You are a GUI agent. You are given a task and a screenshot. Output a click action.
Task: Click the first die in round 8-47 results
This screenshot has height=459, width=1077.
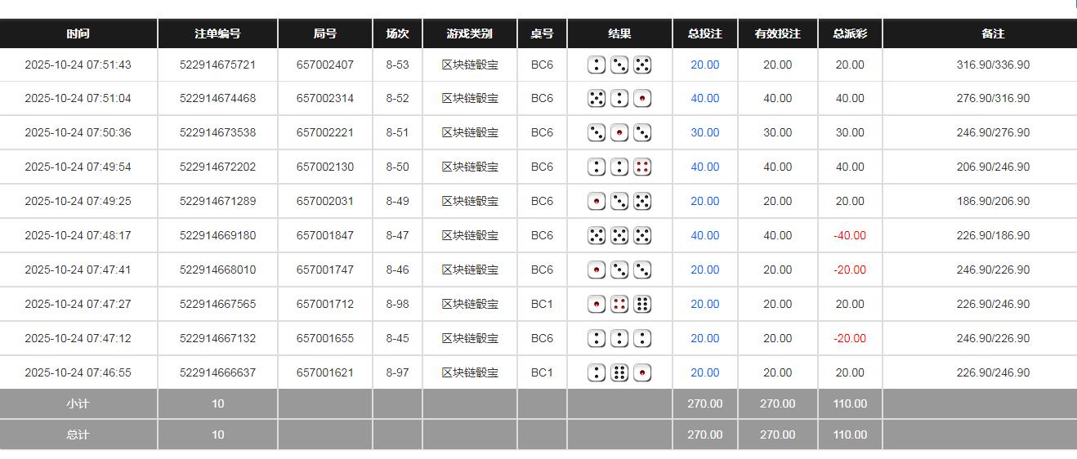pyautogui.click(x=597, y=236)
